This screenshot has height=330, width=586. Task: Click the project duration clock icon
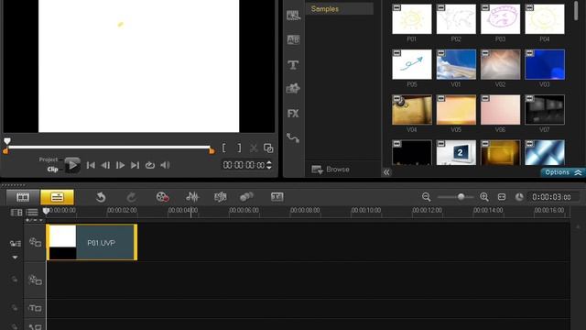pos(519,197)
